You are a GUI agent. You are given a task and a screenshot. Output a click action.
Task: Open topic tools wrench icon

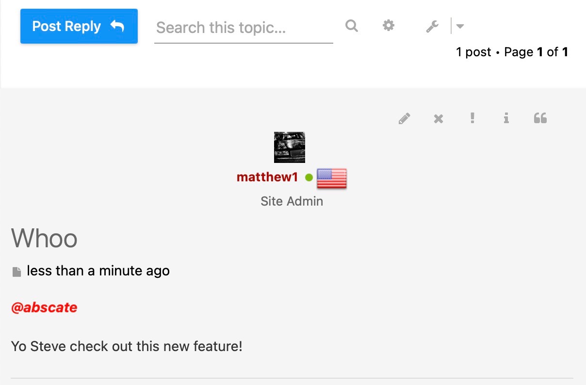click(432, 26)
